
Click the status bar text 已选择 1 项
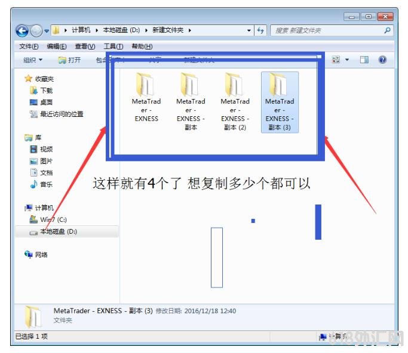(x=32, y=336)
